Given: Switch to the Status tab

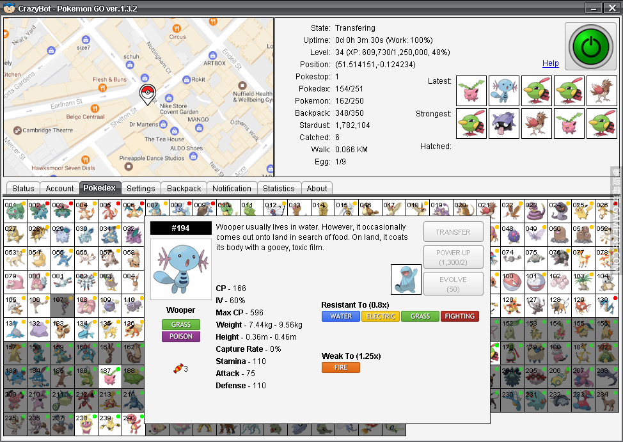Looking at the screenshot, I should point(23,189).
